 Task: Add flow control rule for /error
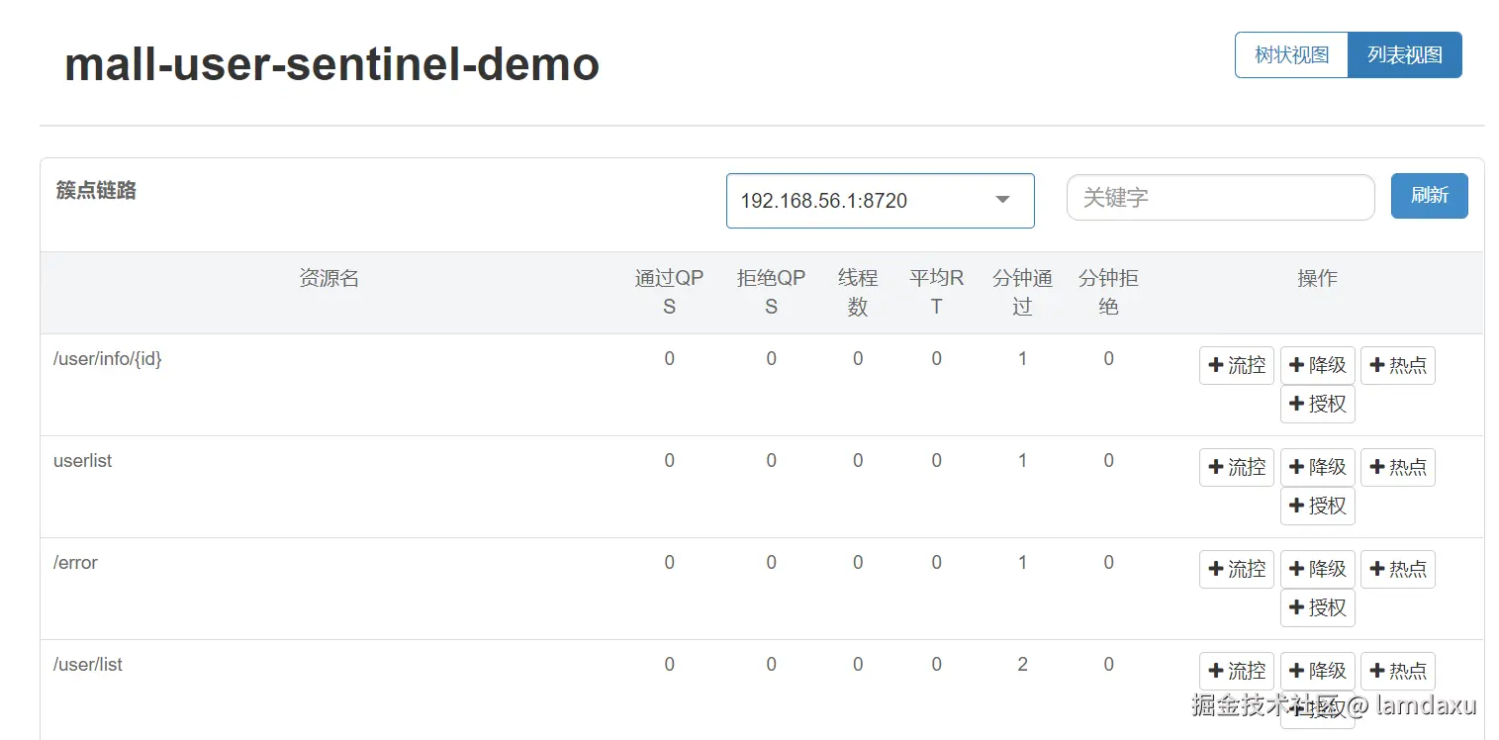point(1236,570)
